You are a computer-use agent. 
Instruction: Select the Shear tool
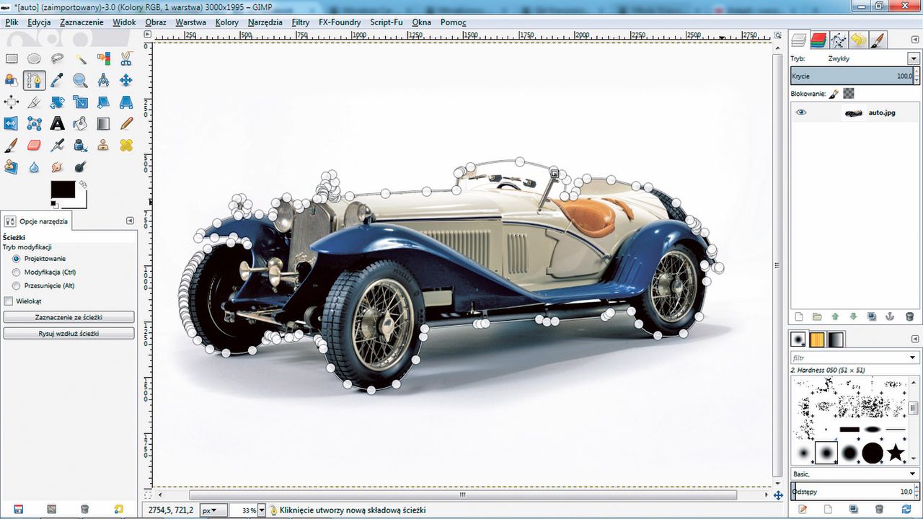[103, 102]
